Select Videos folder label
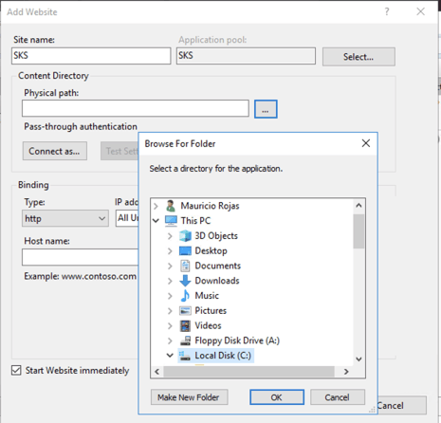 pyautogui.click(x=208, y=325)
